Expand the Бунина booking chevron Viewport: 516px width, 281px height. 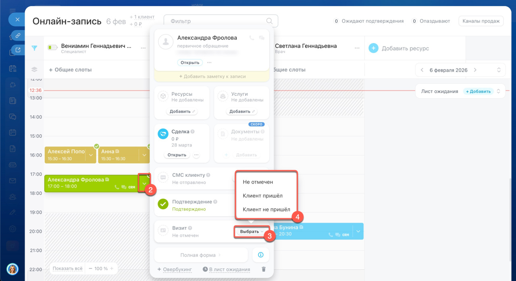click(358, 231)
